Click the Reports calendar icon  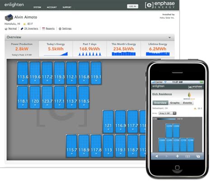coord(43,28)
